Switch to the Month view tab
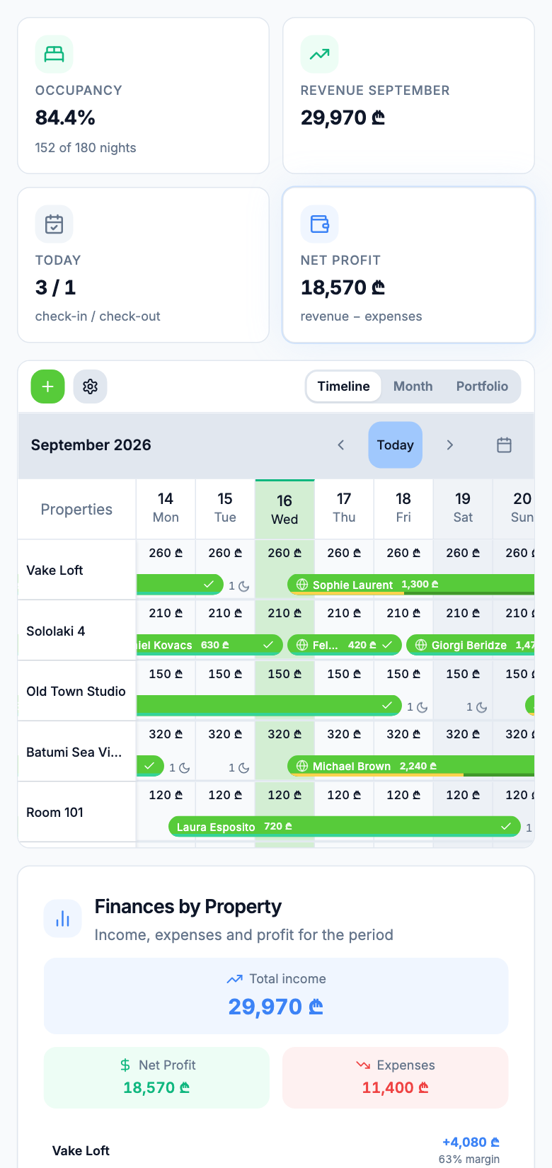 point(413,387)
